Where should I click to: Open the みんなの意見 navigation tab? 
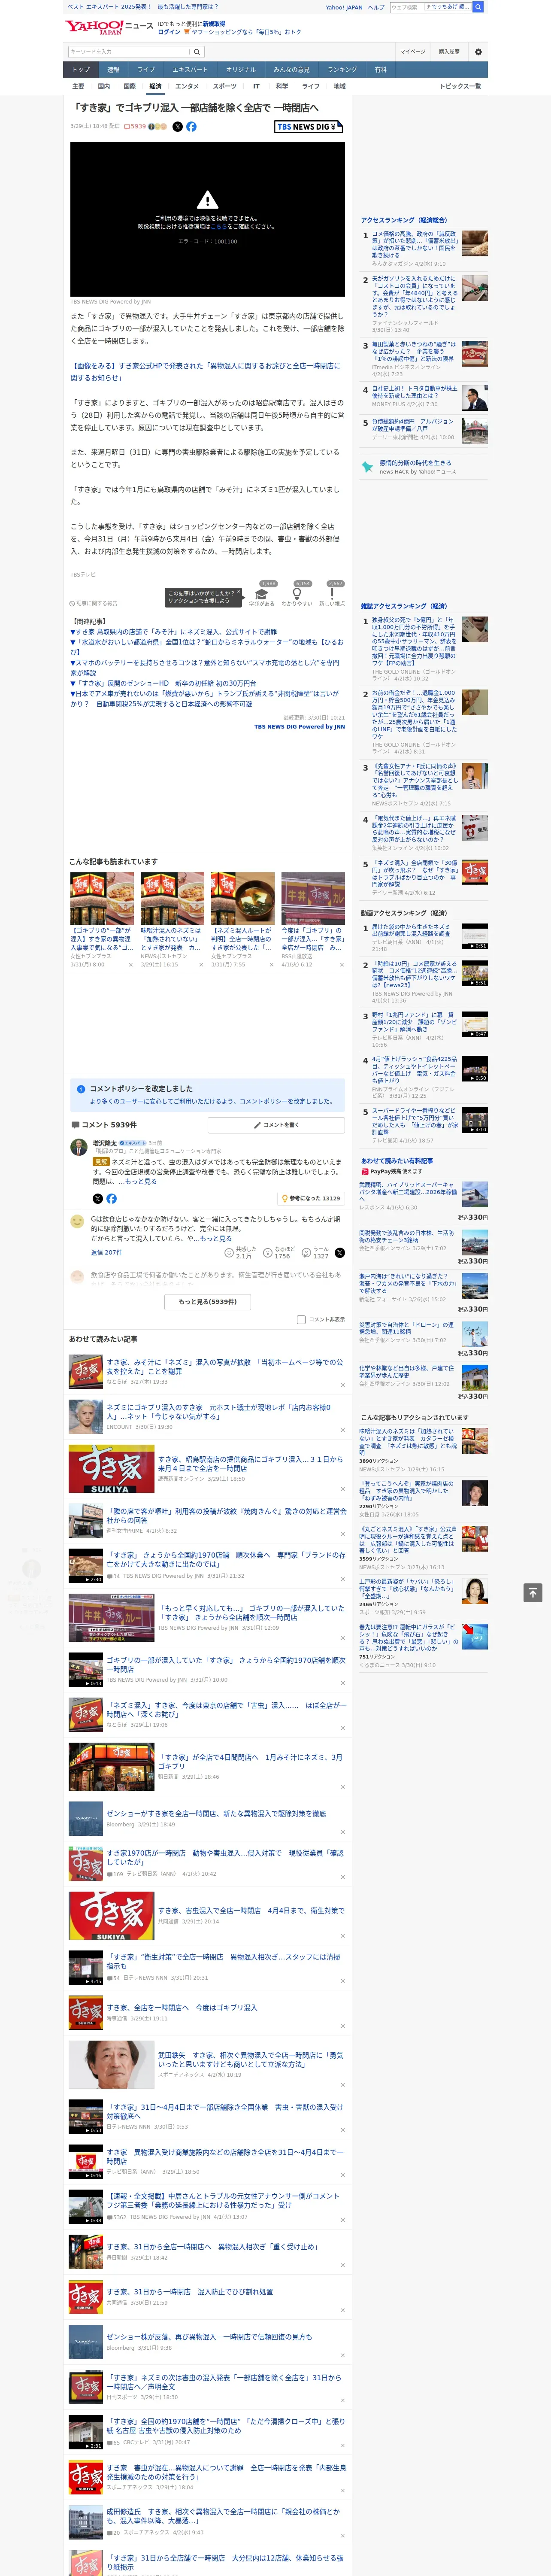[292, 70]
